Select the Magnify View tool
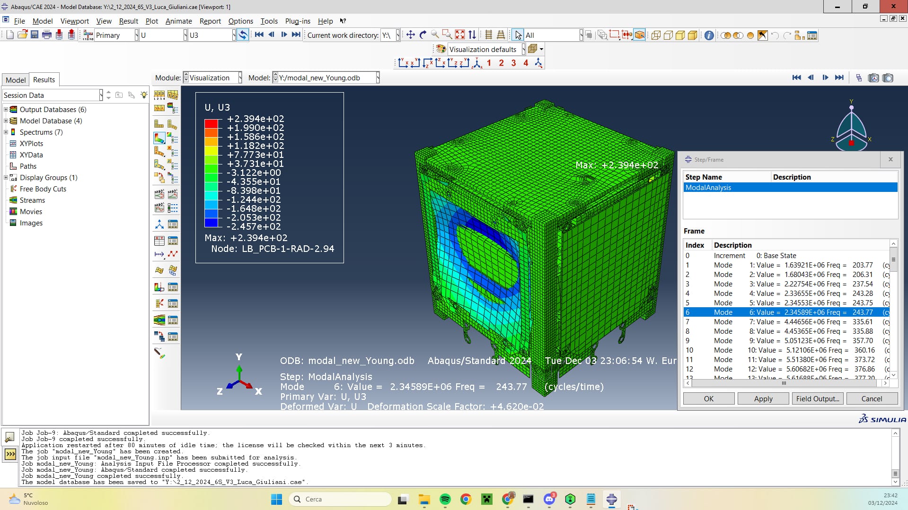The height and width of the screenshot is (510, 908). coord(435,35)
